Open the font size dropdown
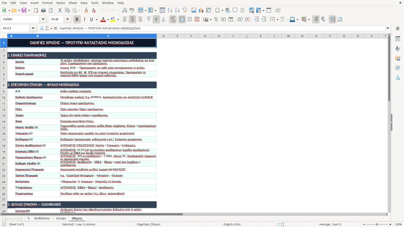 tap(68, 20)
